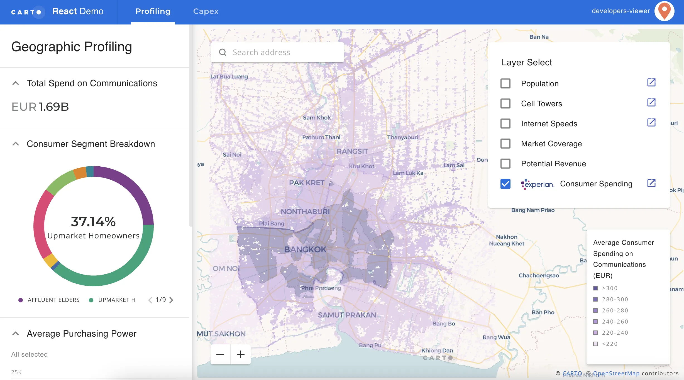Select the Profiling tab

[x=153, y=11]
